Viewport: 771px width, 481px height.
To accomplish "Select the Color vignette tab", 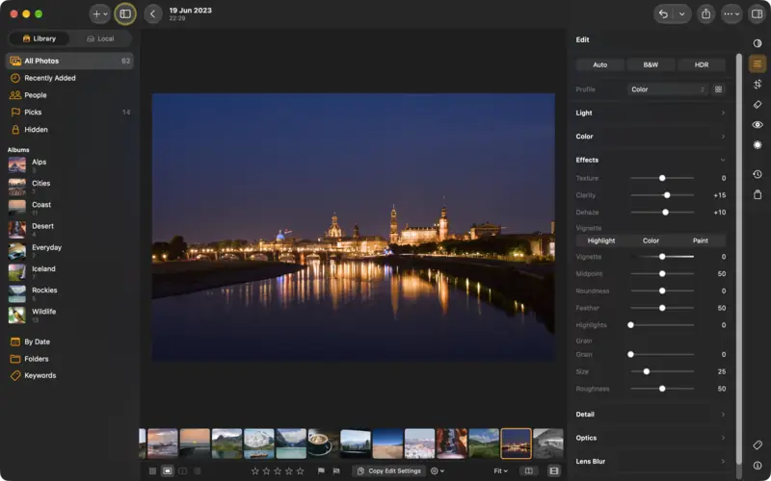I will click(651, 240).
